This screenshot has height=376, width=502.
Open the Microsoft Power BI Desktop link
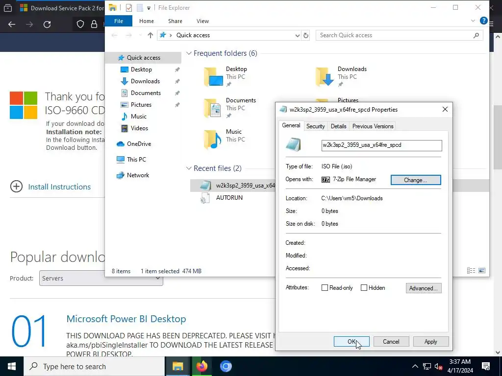click(126, 319)
